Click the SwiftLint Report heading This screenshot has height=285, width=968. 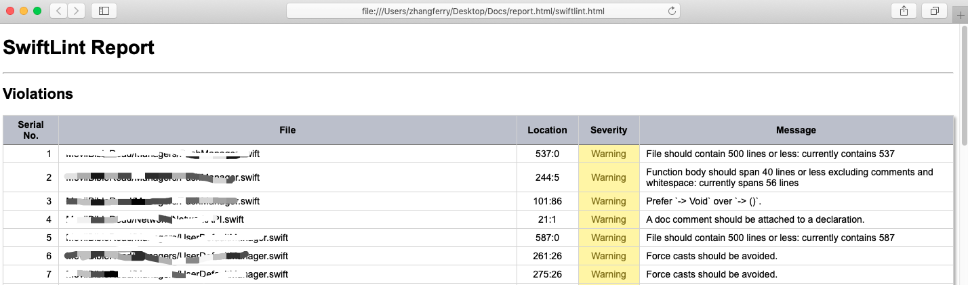79,47
